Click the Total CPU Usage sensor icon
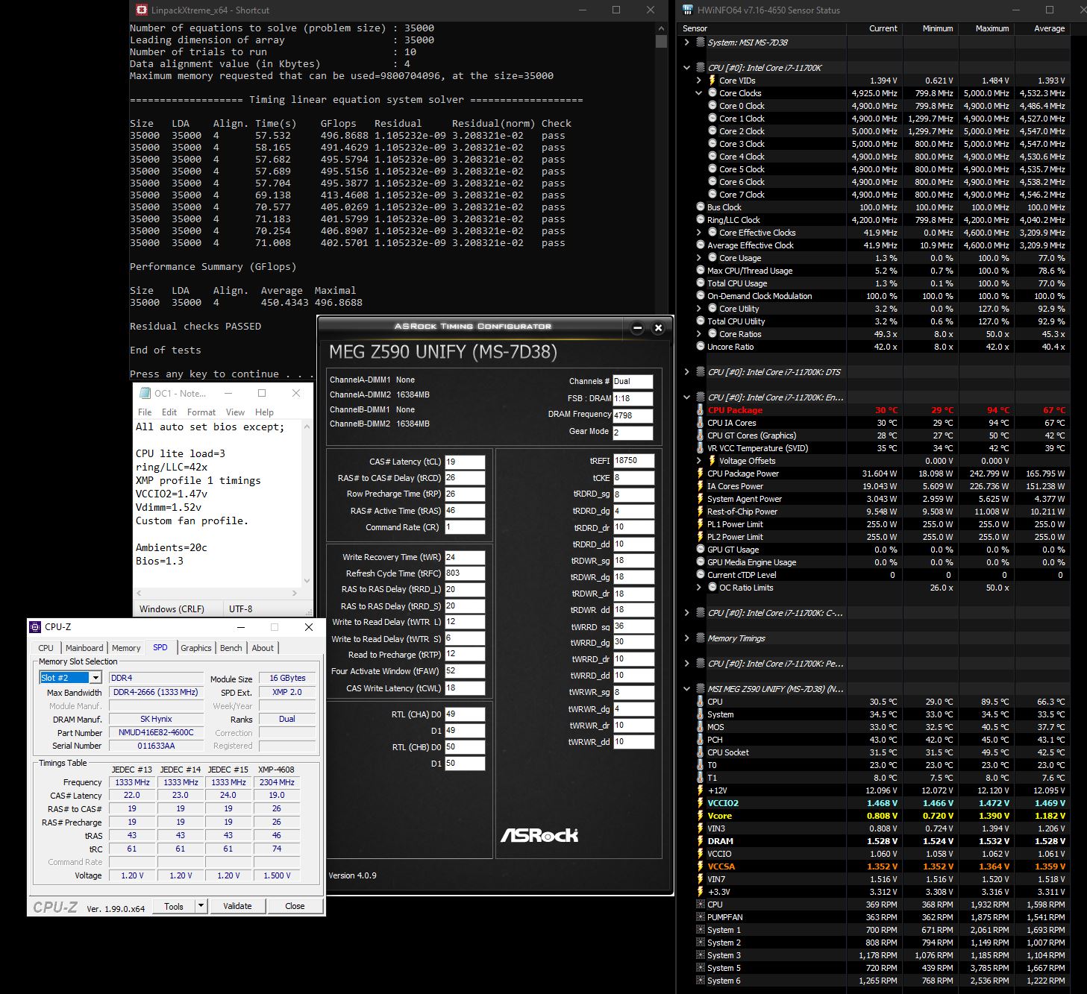This screenshot has height=994, width=1087. (701, 283)
